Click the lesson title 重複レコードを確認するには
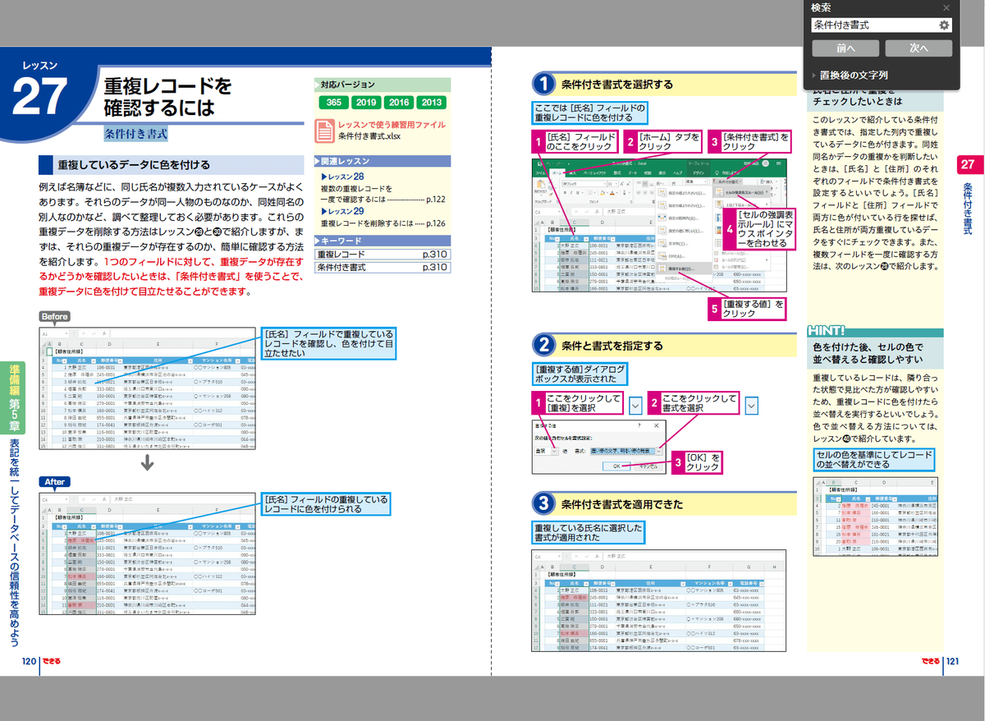 point(168,97)
